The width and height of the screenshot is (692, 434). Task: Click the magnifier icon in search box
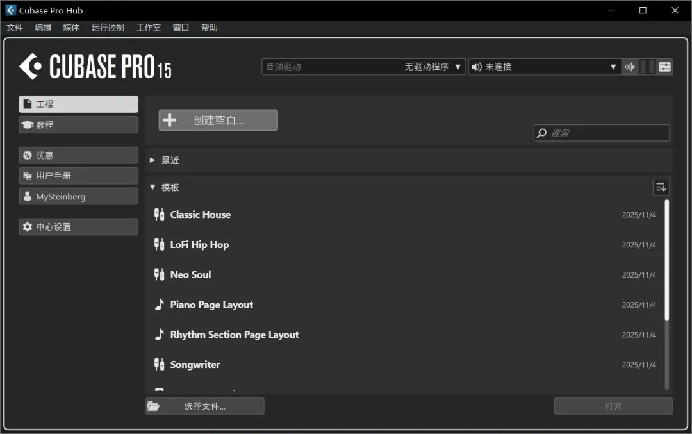click(x=542, y=133)
